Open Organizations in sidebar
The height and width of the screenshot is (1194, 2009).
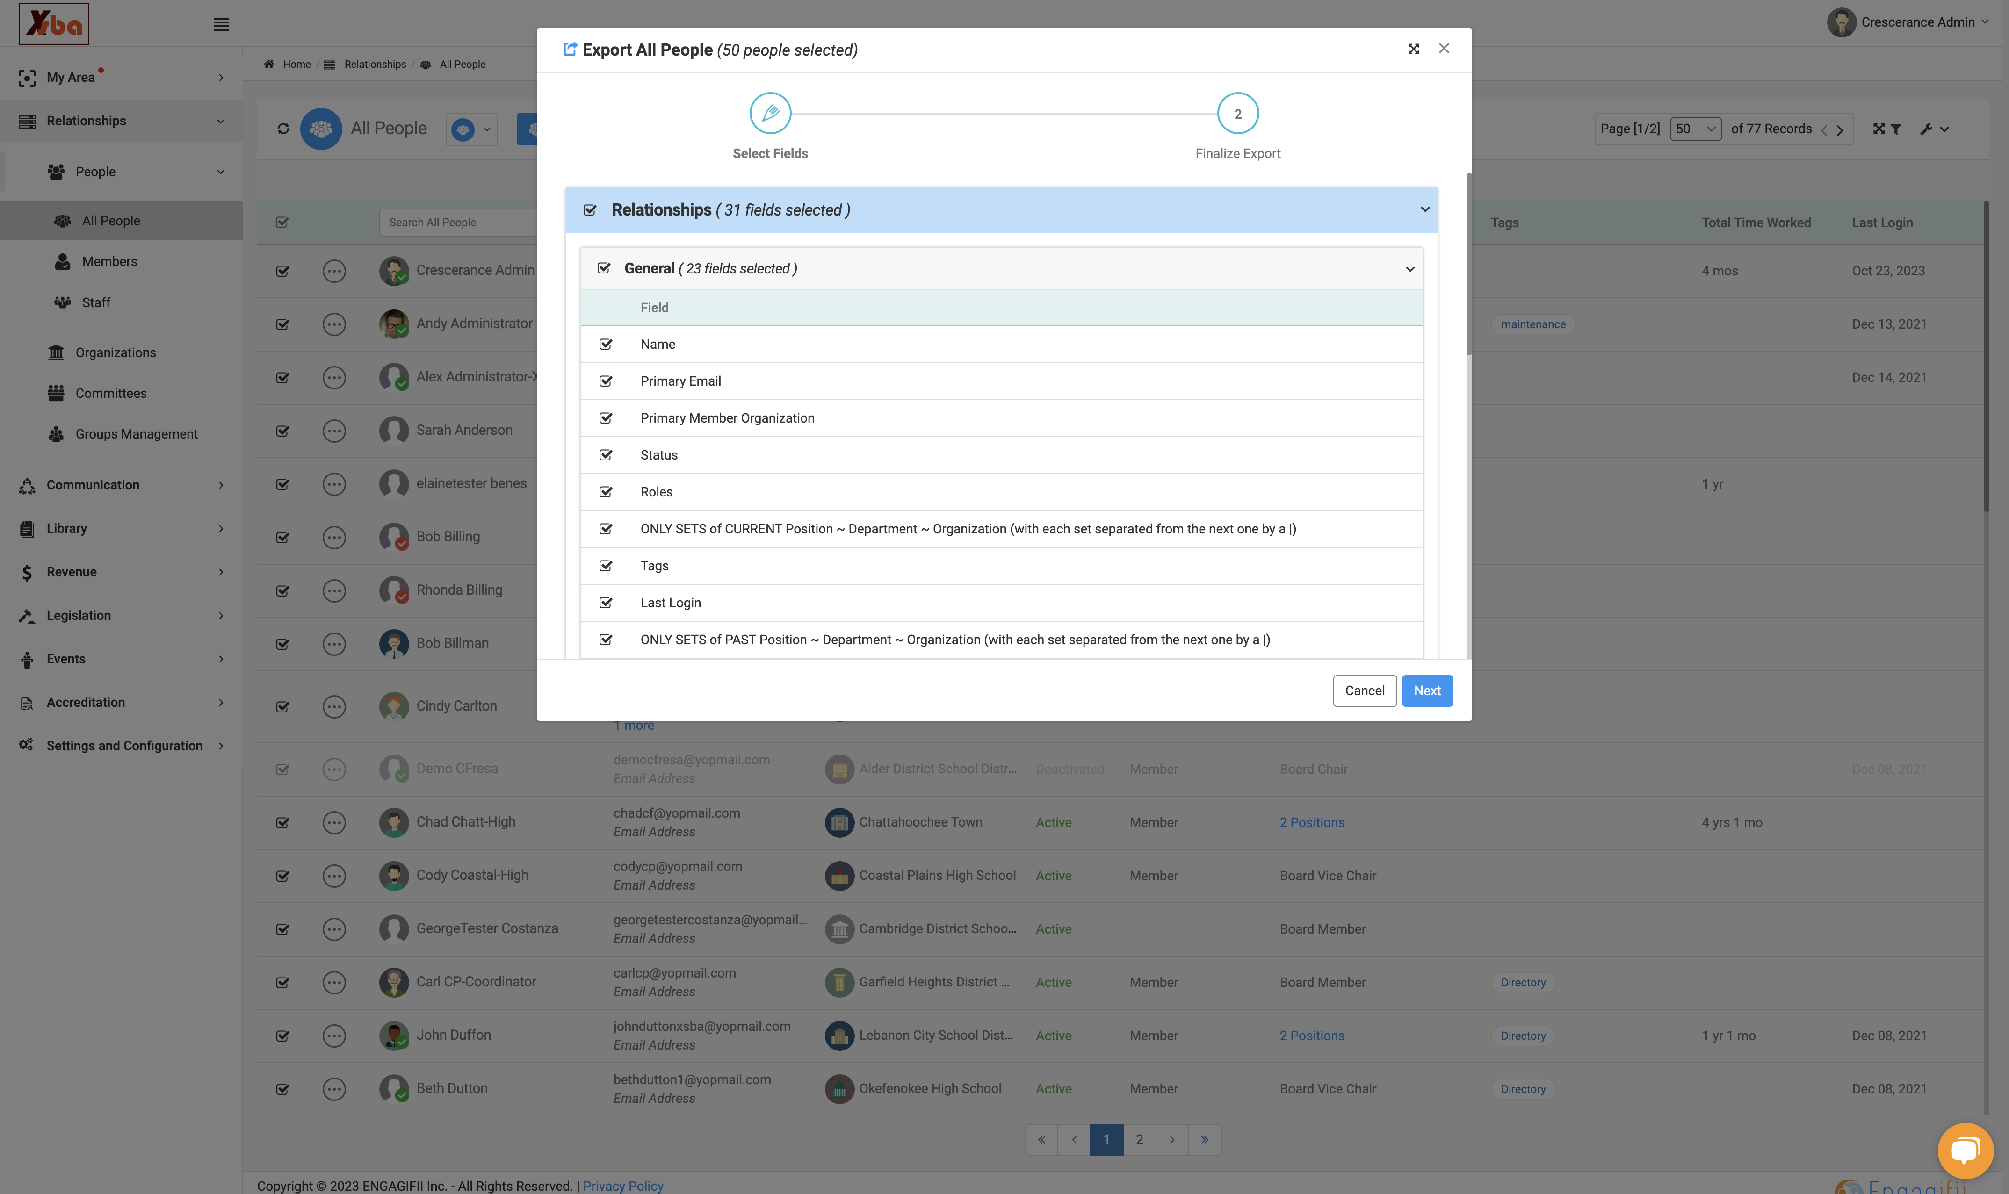click(x=116, y=352)
